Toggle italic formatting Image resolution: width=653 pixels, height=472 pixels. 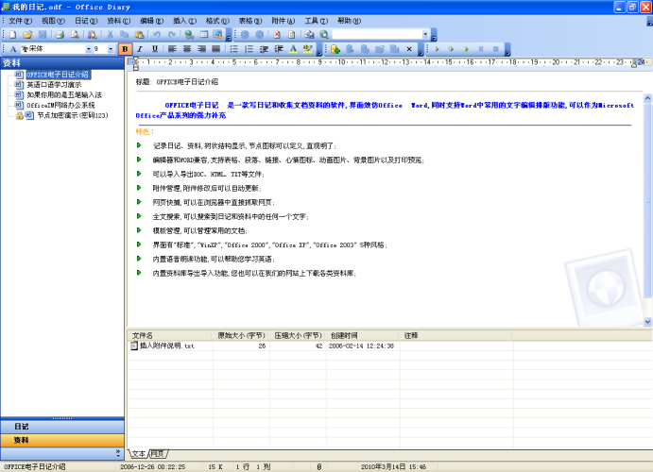pos(140,49)
